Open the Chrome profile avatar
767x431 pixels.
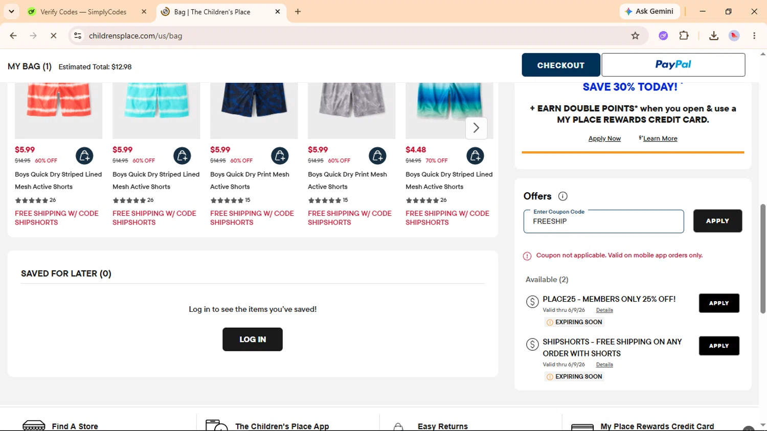point(734,36)
